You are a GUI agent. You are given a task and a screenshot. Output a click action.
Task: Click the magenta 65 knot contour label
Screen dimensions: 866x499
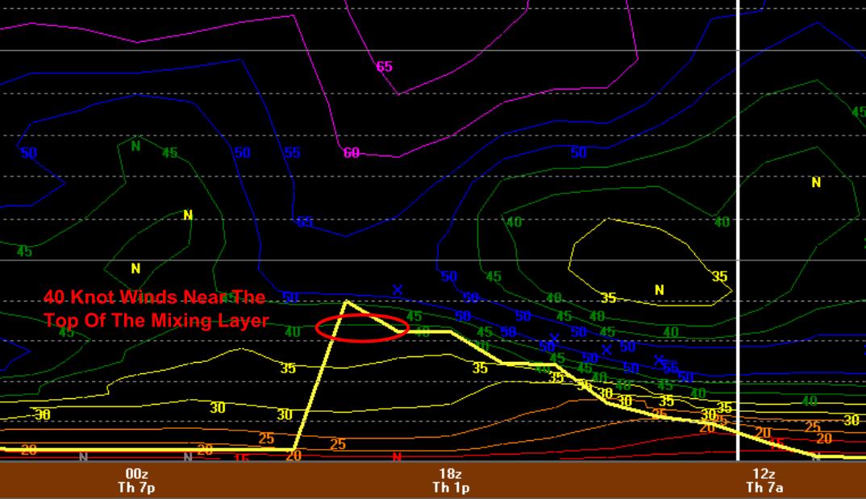[x=385, y=67]
